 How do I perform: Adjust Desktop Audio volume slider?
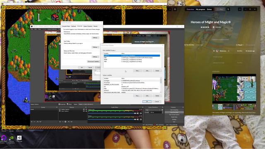(x=112, y=113)
